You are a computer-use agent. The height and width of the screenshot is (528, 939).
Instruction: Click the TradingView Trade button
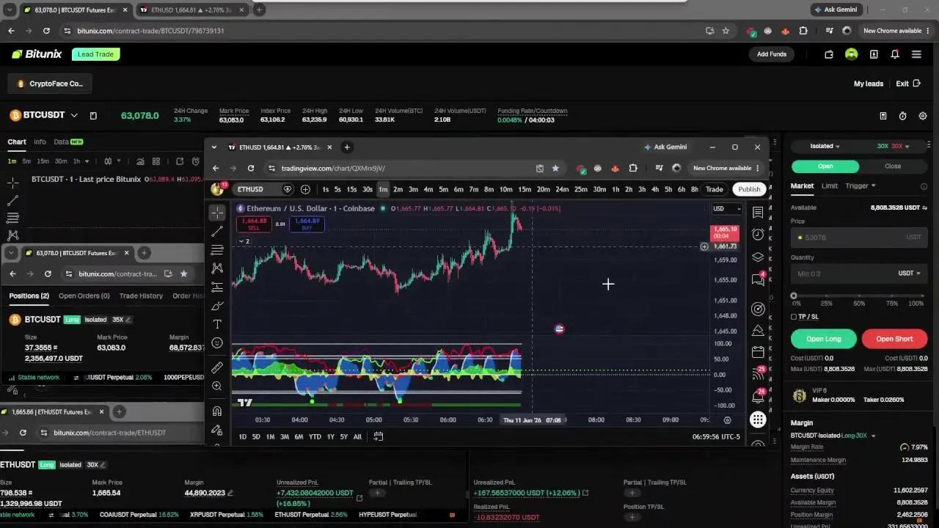[x=714, y=189]
